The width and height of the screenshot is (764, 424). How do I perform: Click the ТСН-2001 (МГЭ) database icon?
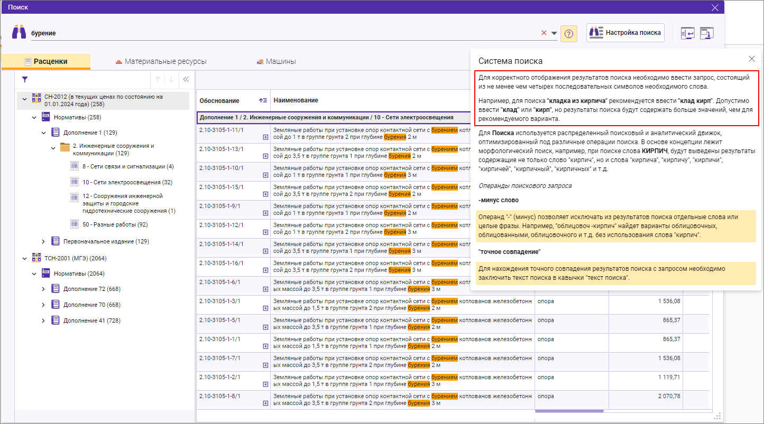(x=36, y=258)
